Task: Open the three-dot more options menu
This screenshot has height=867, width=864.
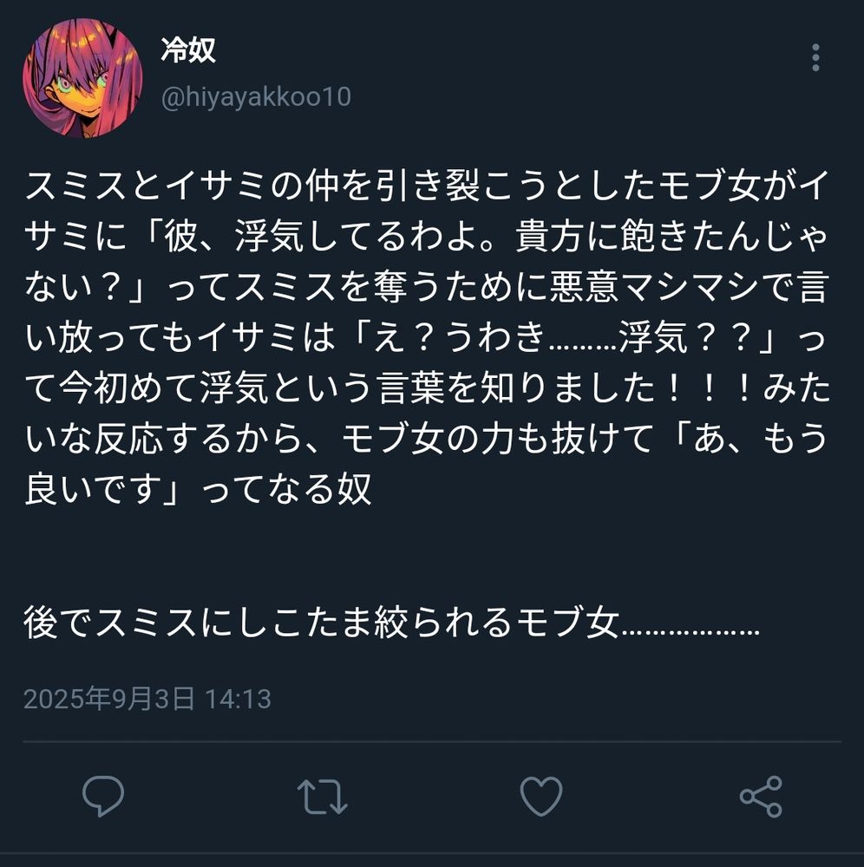Action: point(815,57)
